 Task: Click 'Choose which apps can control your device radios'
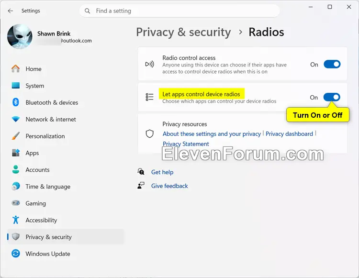coord(219,101)
